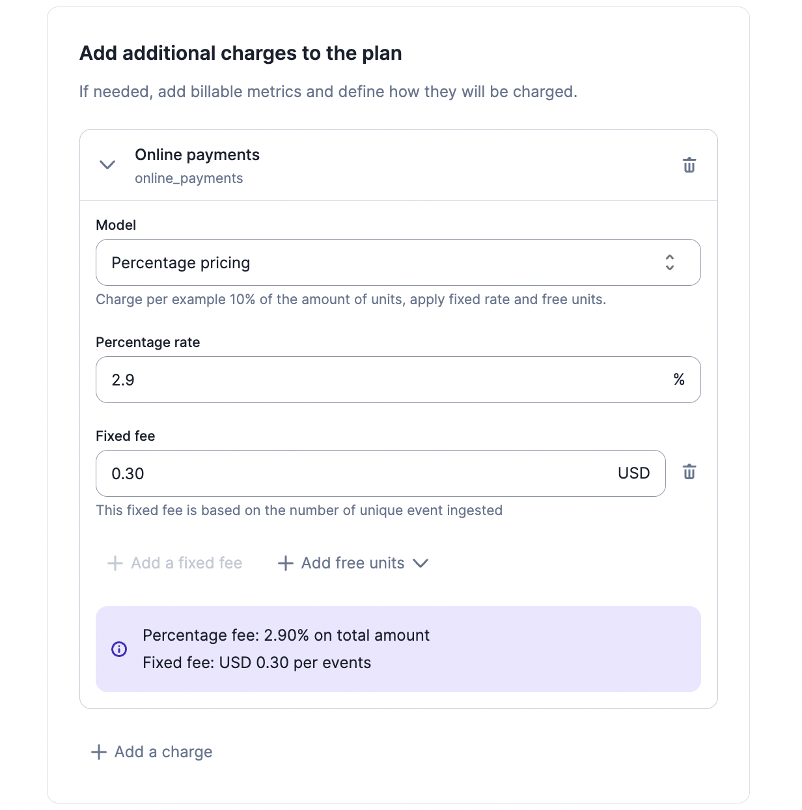Click the percent symbol in rate field
This screenshot has width=802, height=810.
tap(679, 380)
